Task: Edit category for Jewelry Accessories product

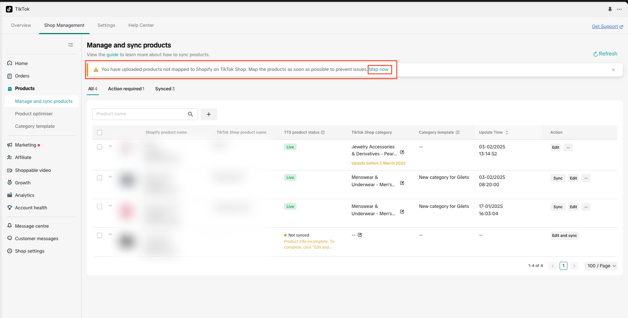Action: pyautogui.click(x=402, y=152)
